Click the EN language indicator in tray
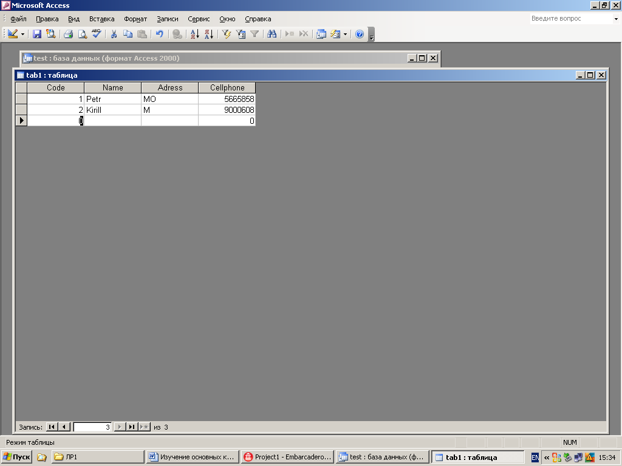Screen dimensions: 622x466 click(x=535, y=458)
